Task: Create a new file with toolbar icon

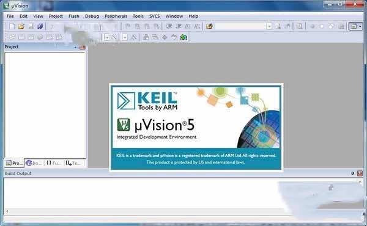Action: point(12,26)
